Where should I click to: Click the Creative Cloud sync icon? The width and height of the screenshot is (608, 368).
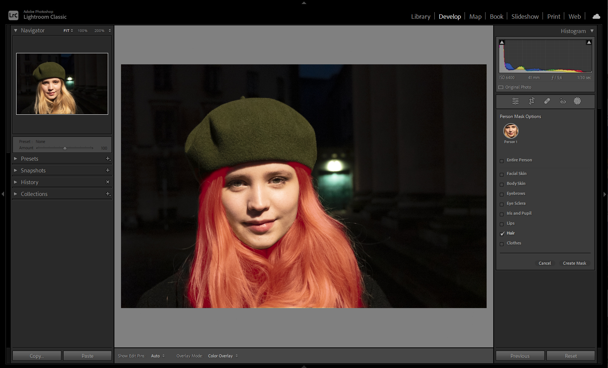(x=596, y=16)
